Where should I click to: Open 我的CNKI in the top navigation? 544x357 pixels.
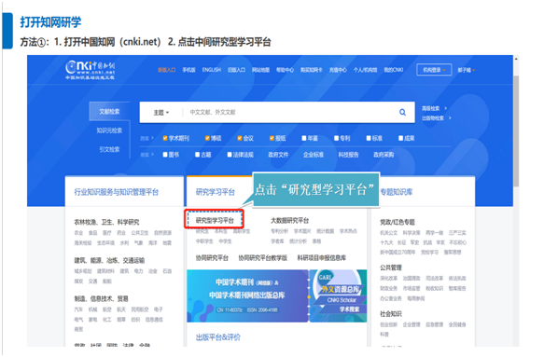[394, 70]
